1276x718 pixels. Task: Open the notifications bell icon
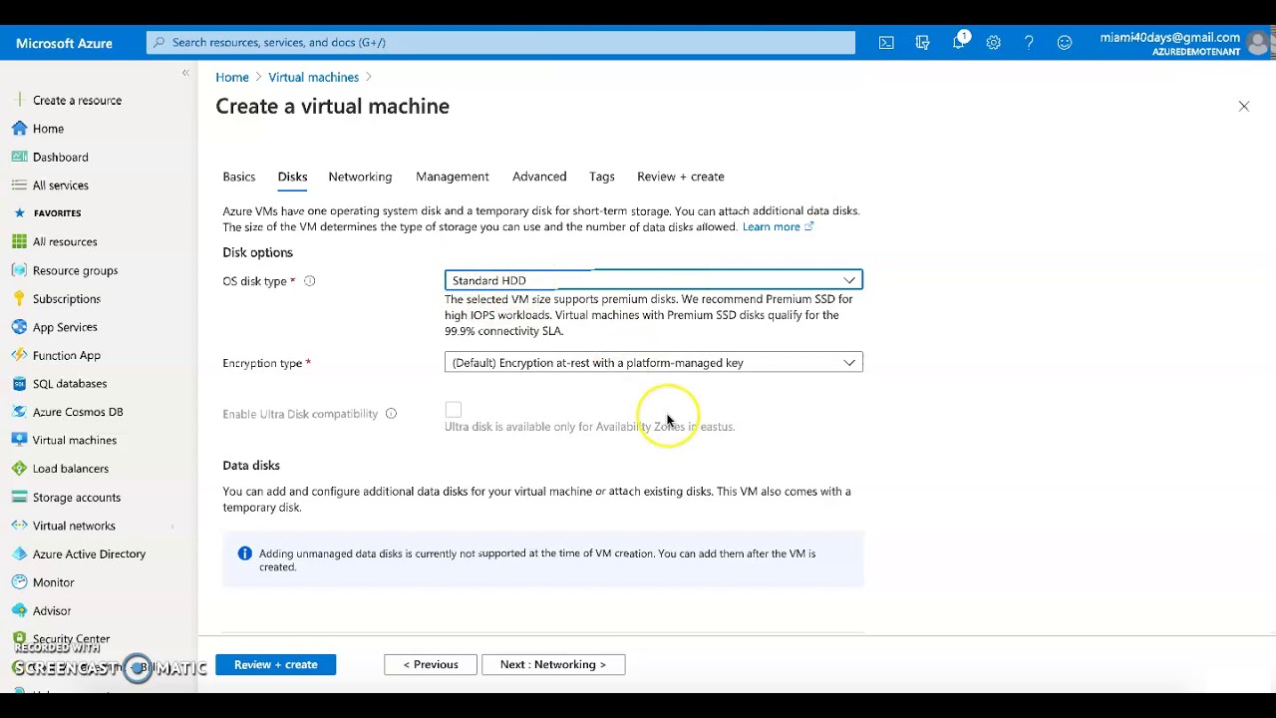coord(959,42)
